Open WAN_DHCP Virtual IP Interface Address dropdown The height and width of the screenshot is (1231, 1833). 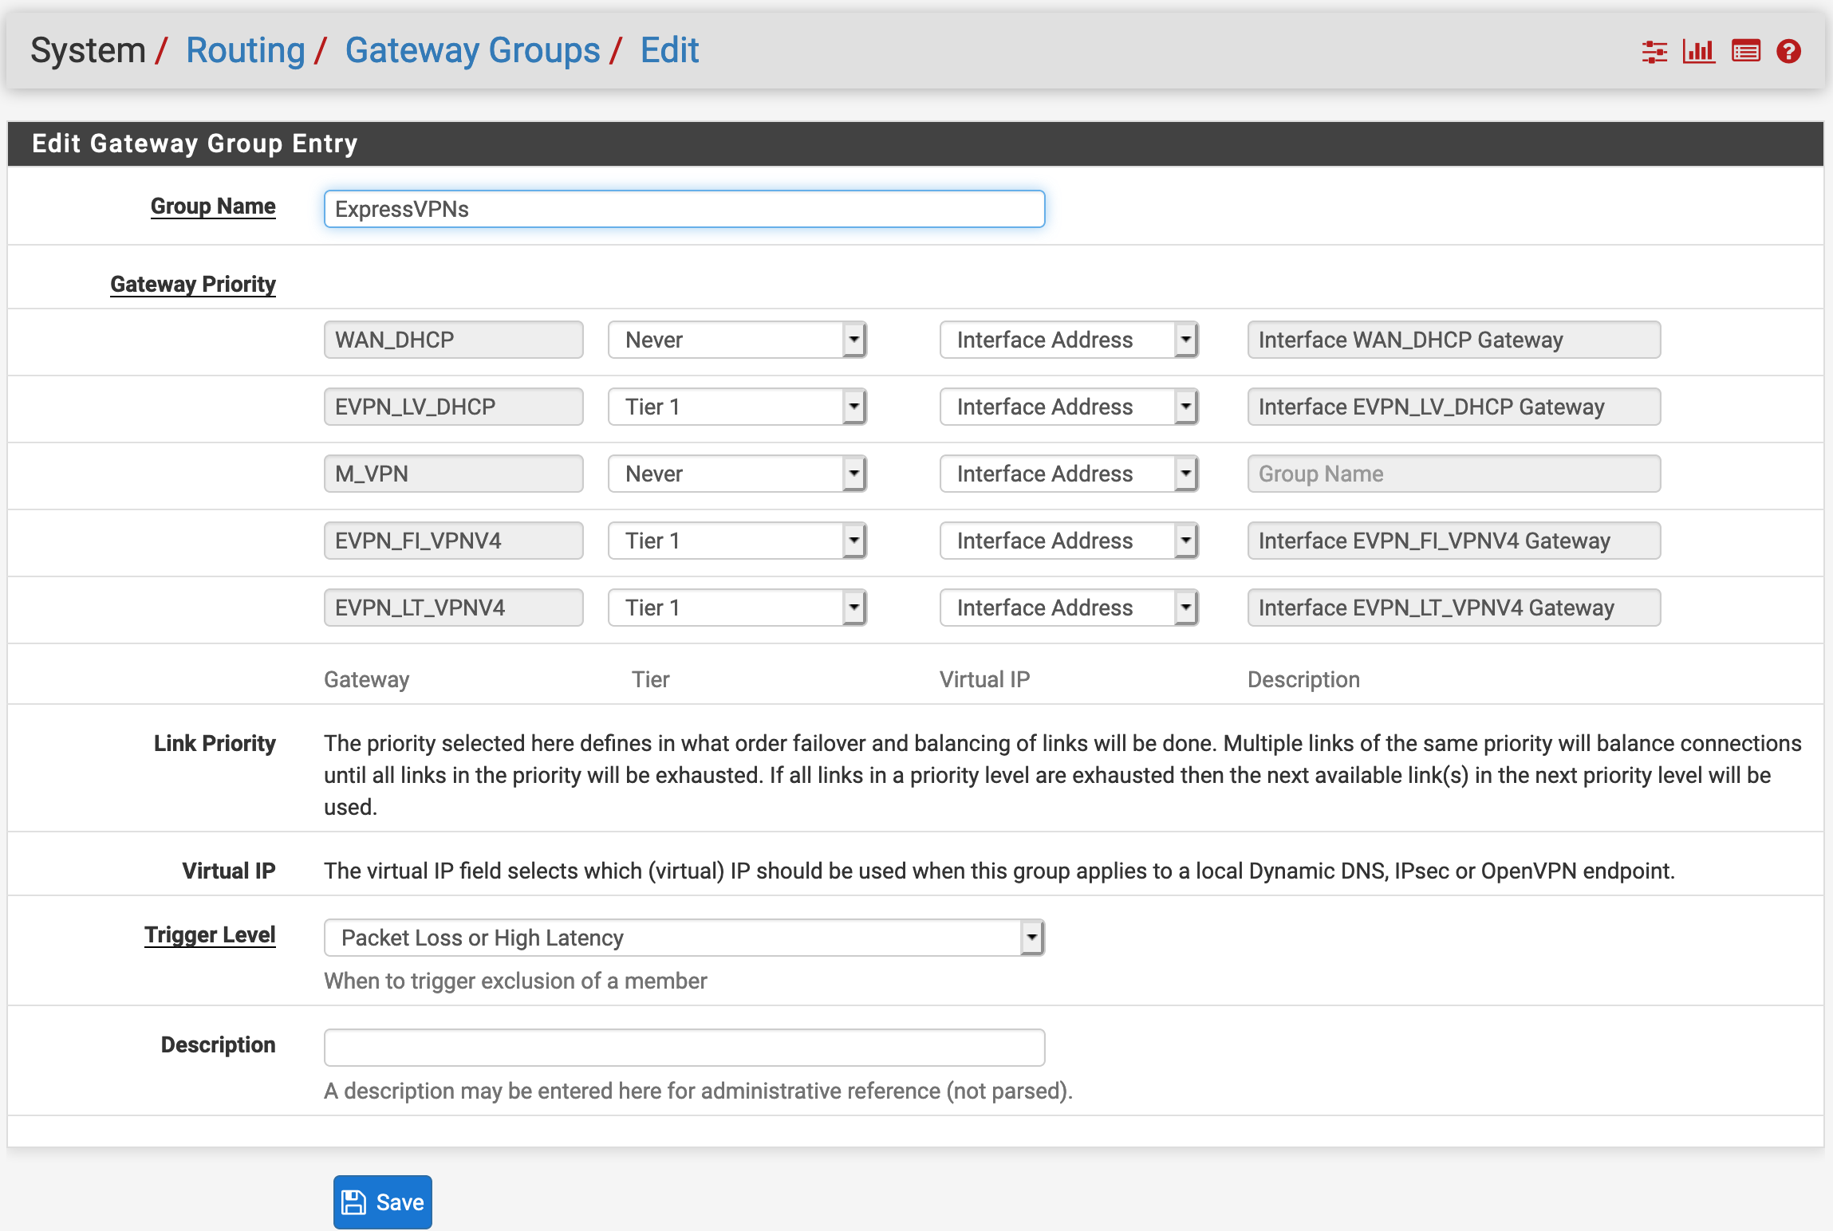coord(1068,340)
